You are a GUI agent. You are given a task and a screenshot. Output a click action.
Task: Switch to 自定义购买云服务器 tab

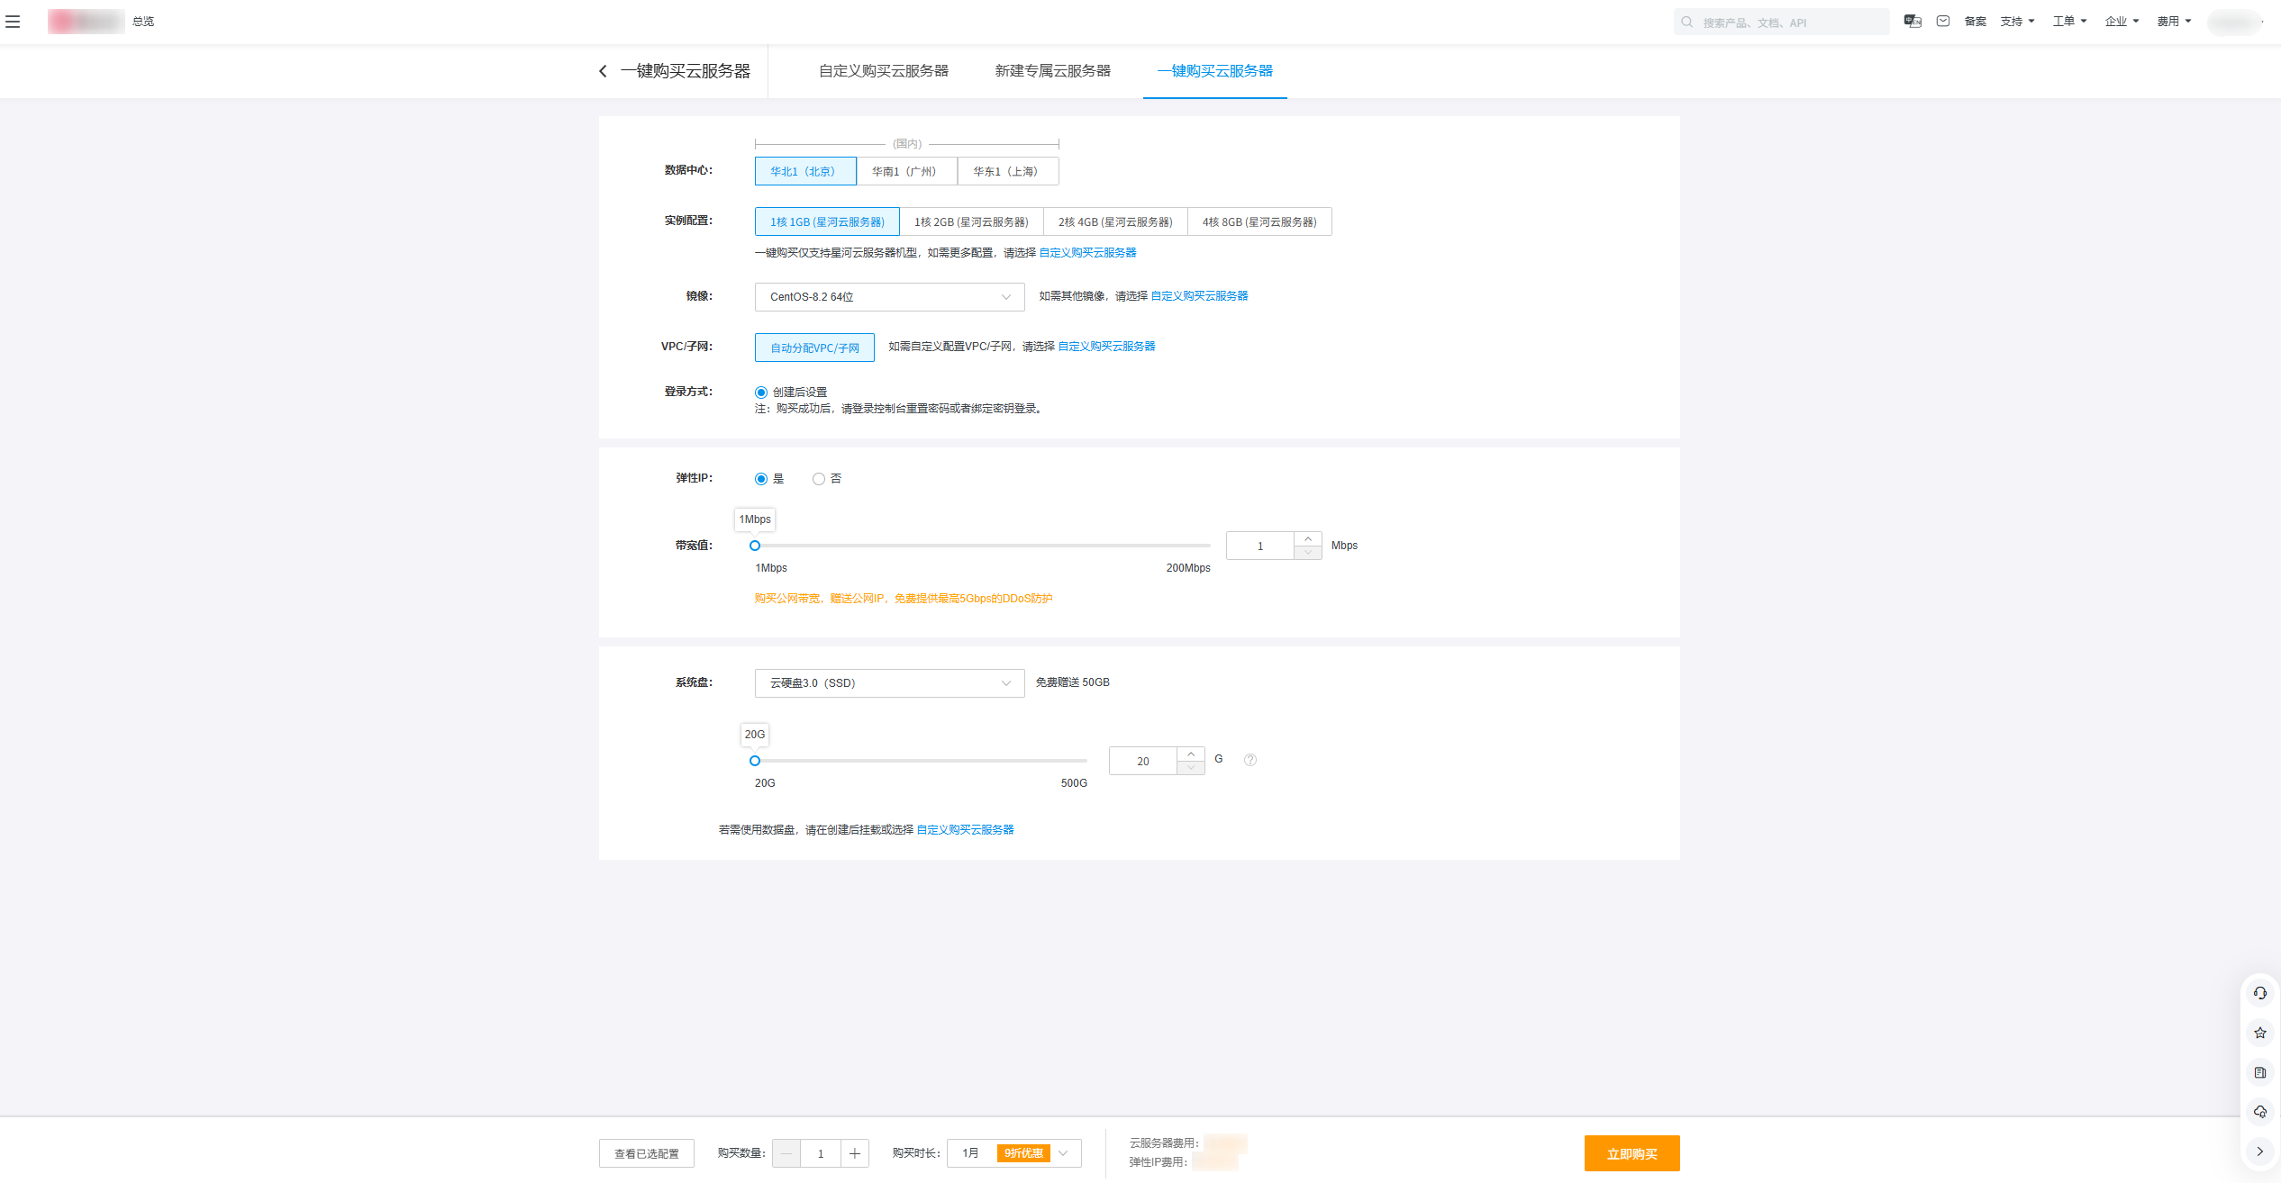click(883, 71)
